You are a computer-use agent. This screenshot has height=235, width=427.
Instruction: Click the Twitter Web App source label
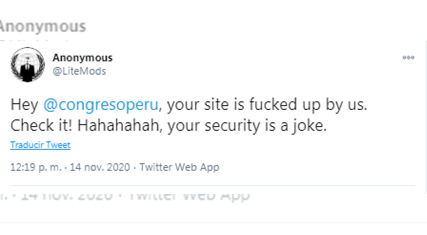click(179, 167)
